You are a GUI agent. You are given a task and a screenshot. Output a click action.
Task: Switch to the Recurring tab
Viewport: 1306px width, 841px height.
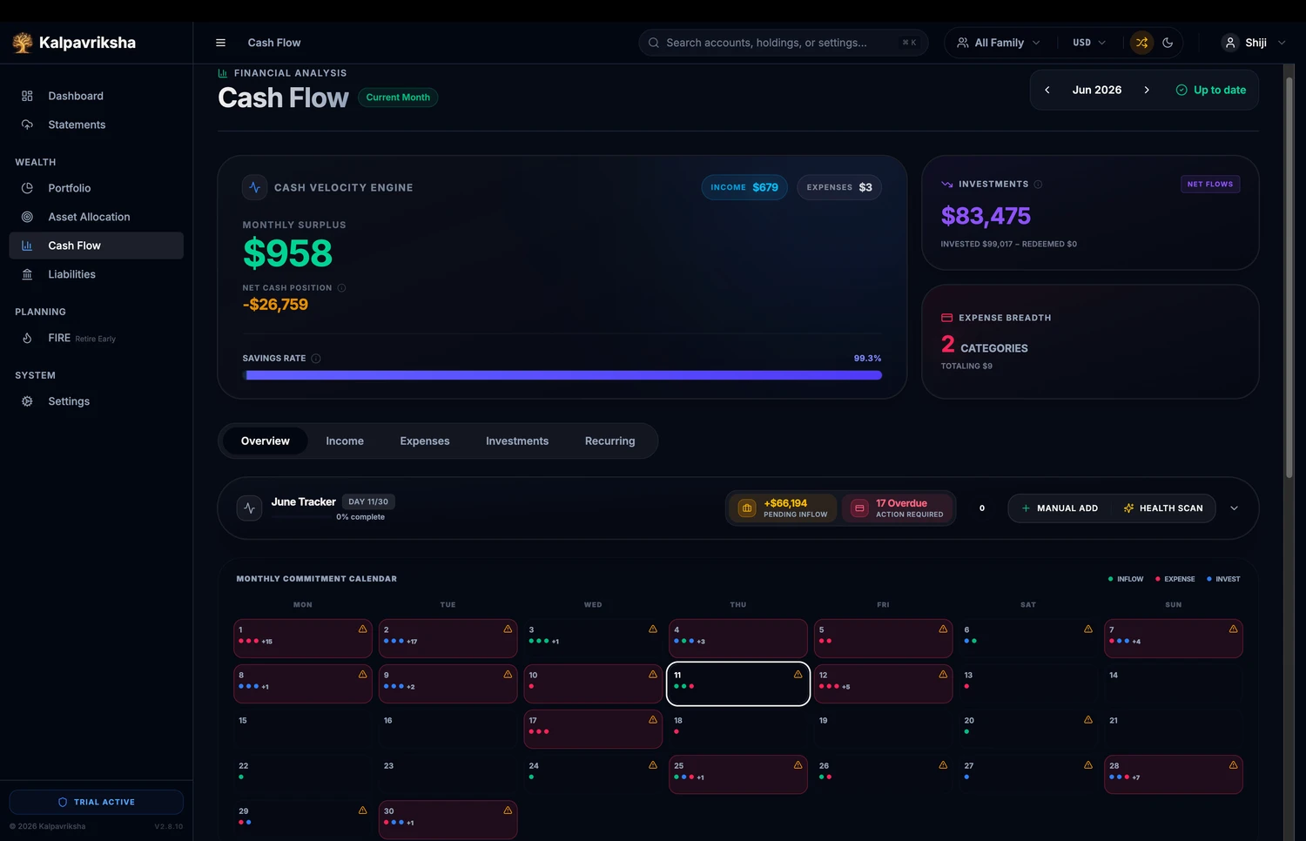click(x=609, y=441)
